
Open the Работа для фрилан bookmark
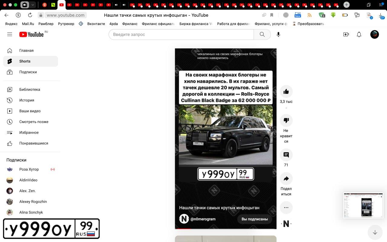pyautogui.click(x=233, y=24)
